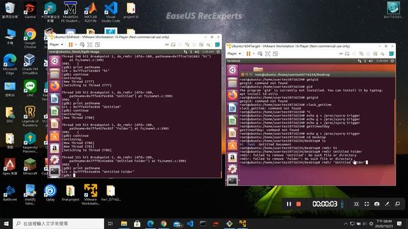
Task: Enable Unity mode in Ubuntu1604Host window
Action: click(x=98, y=45)
